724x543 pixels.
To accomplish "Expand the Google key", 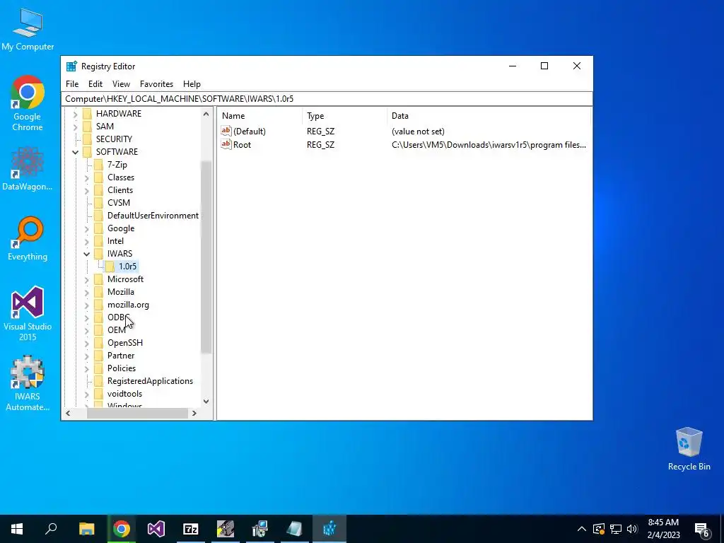I will [87, 228].
